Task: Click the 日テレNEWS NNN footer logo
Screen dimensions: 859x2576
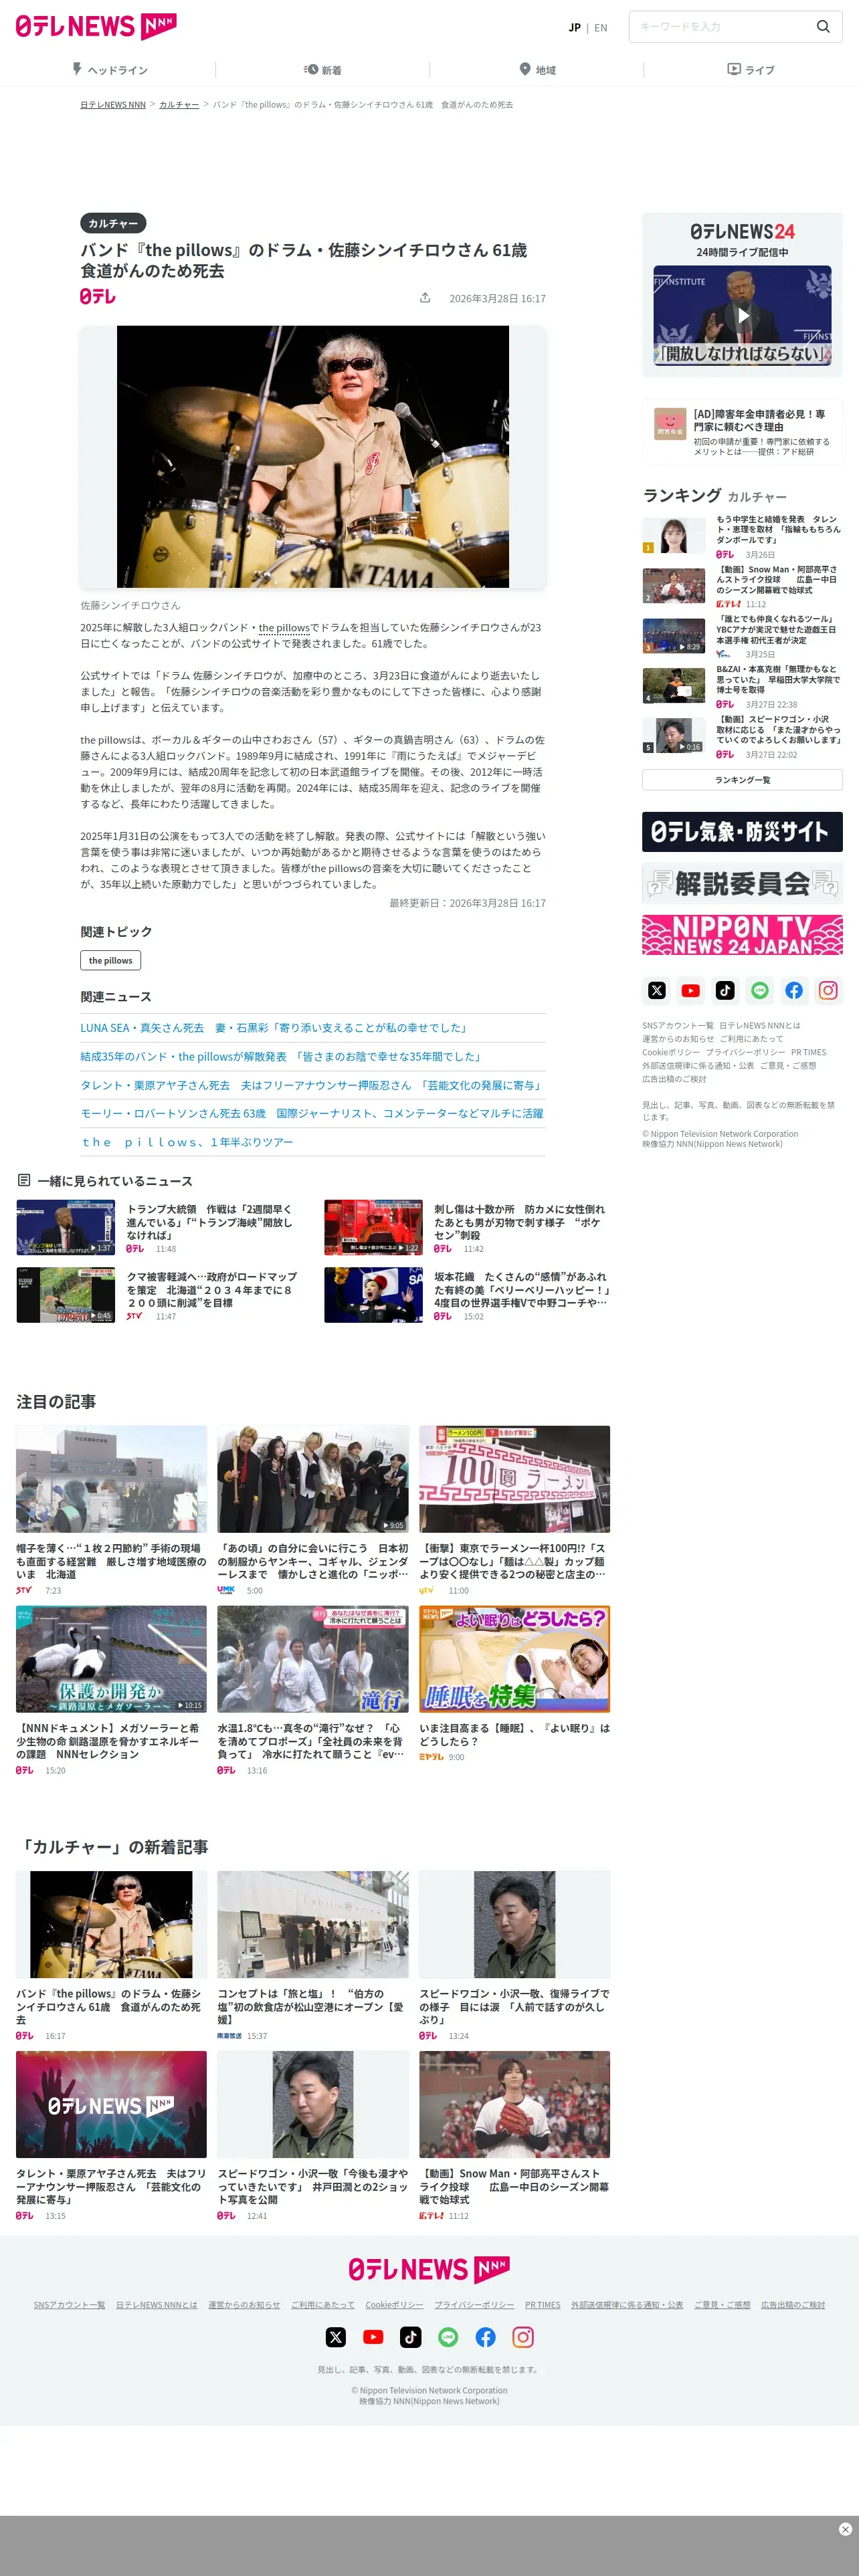Action: (429, 2269)
